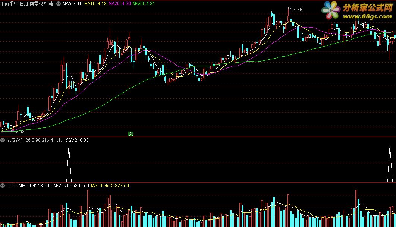396x227 pixels.
Task: Select the 老鼠仓(1,26,3,90,21,44,1,1) parameter label
Action: click(x=34, y=140)
